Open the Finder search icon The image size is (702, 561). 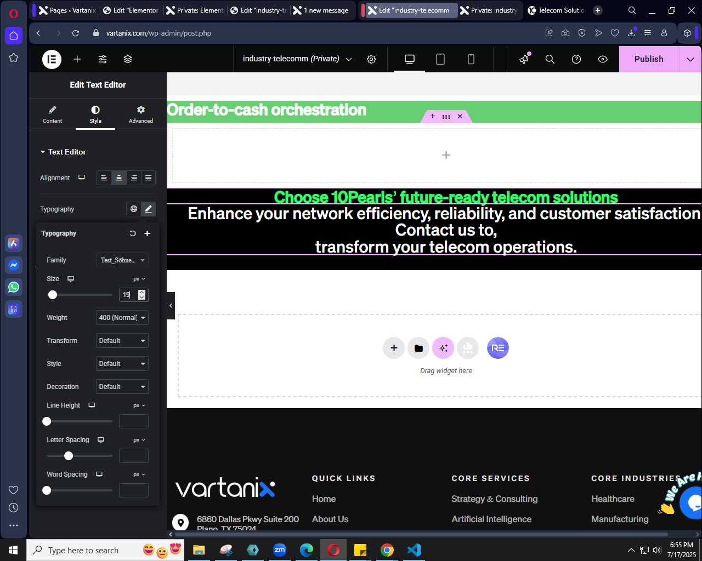(550, 59)
